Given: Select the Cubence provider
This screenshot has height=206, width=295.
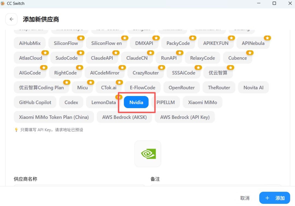Looking at the screenshot, I should click(238, 58).
